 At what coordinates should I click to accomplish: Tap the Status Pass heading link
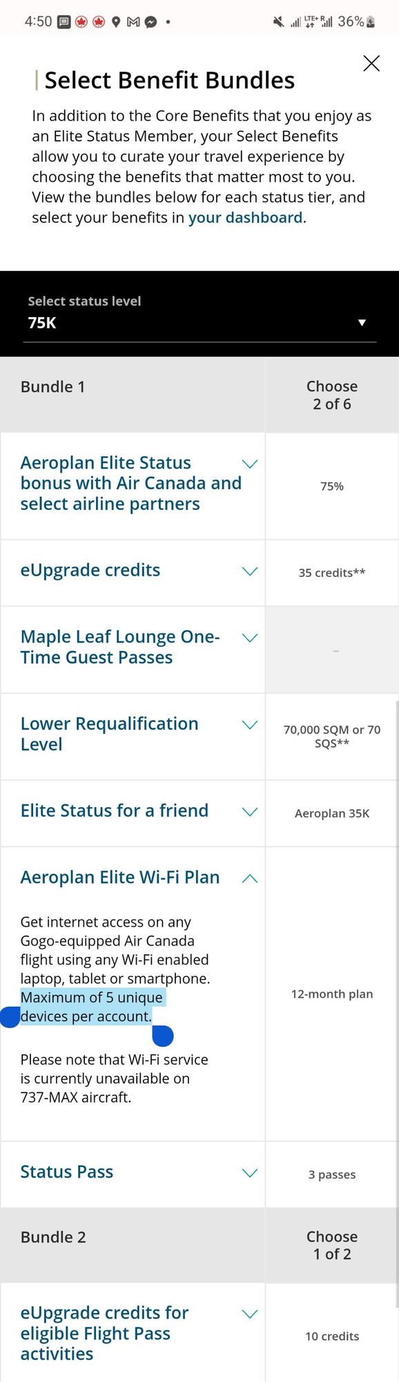pyautogui.click(x=67, y=1171)
